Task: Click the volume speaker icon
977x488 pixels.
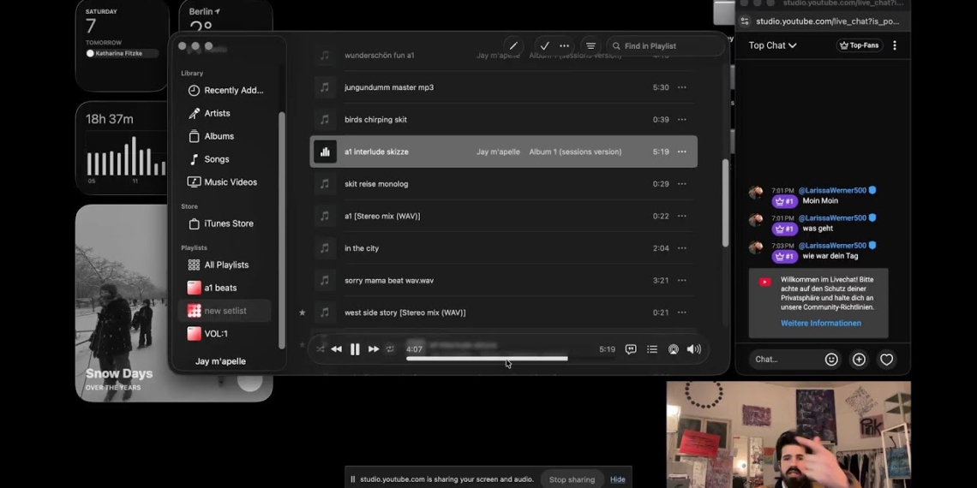Action: pos(694,349)
